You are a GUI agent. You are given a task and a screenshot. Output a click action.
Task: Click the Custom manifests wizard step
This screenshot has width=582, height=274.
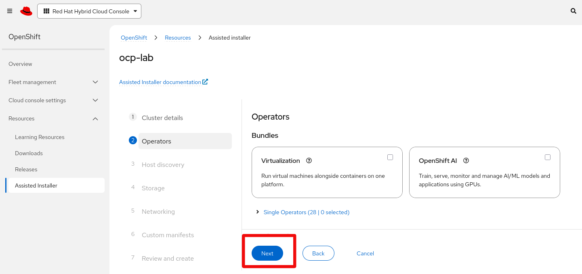pos(168,235)
